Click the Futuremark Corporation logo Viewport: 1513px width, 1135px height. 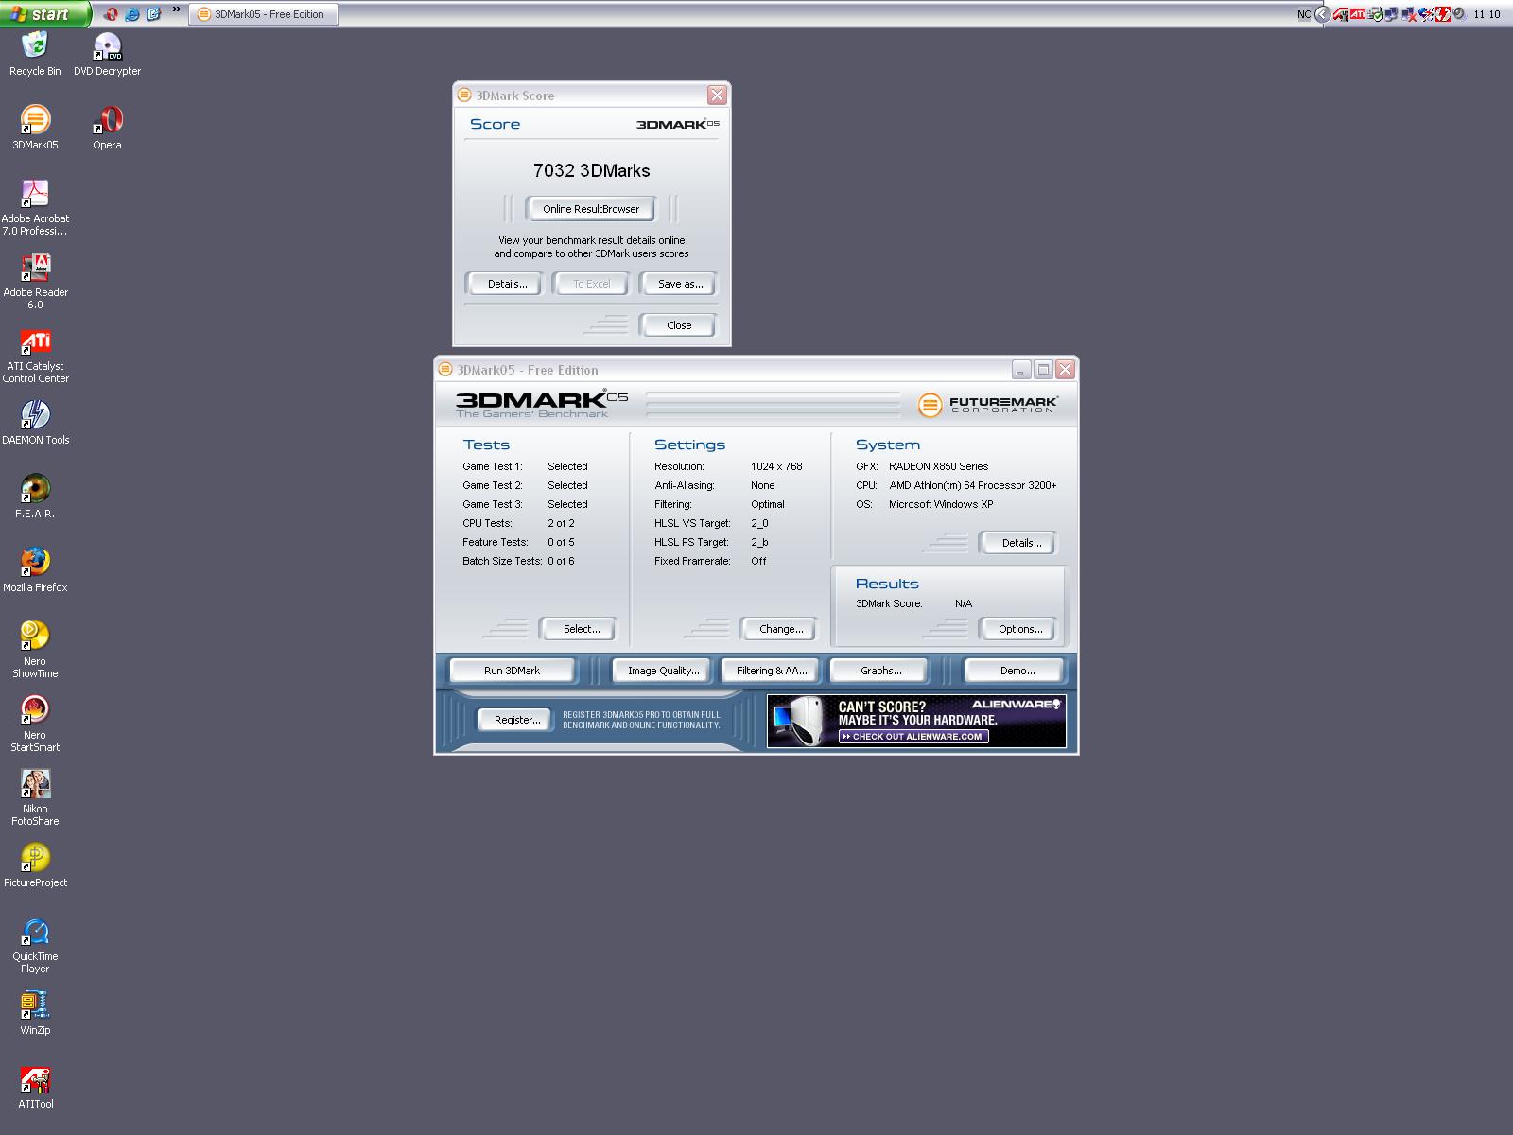pyautogui.click(x=987, y=405)
